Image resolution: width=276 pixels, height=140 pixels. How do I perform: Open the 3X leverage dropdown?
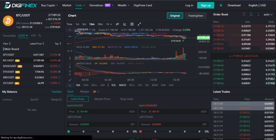pos(96,91)
